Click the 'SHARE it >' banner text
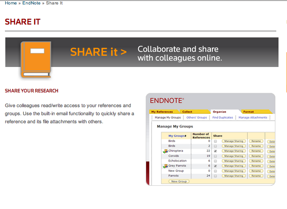This screenshot has height=209, width=287. [98, 52]
